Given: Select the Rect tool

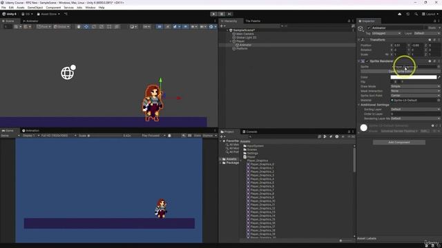Looking at the screenshot, I should [109, 27].
